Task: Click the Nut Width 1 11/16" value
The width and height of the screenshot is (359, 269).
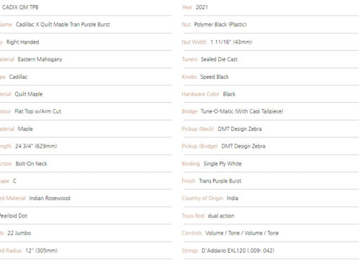Action: (x=231, y=42)
